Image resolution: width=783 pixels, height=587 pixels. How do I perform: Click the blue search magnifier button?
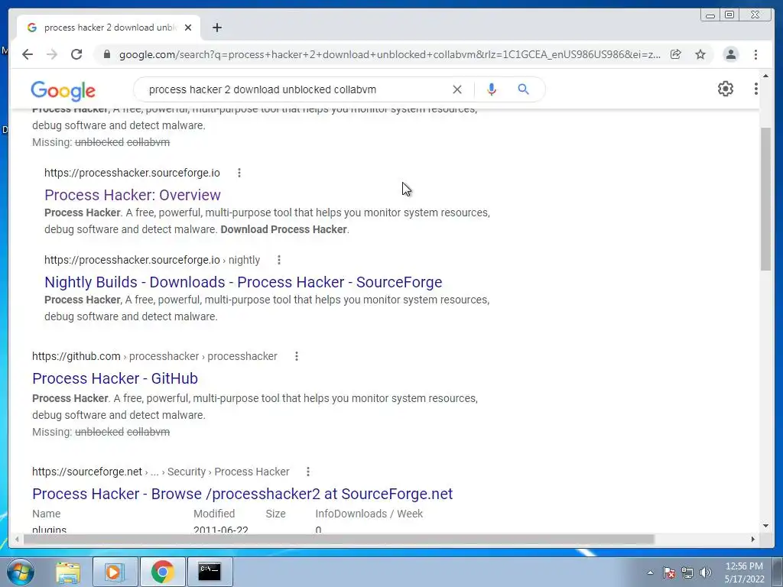coord(523,89)
